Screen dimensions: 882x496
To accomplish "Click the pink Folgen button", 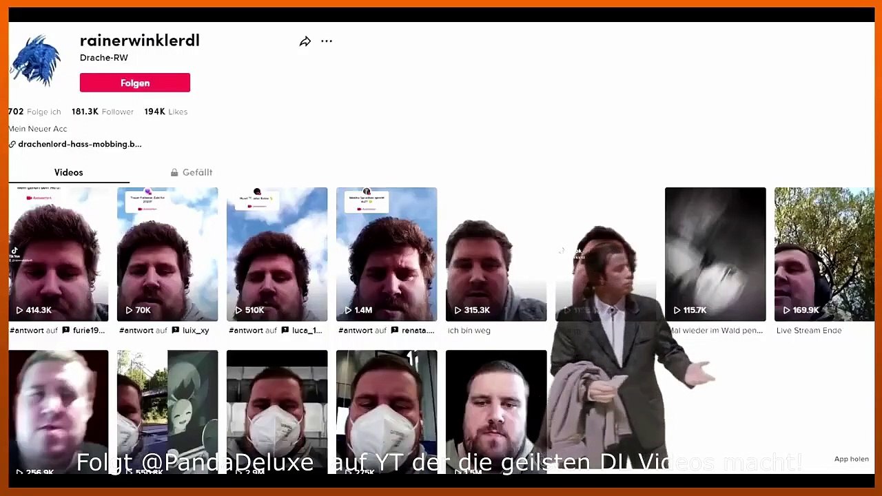I will (135, 83).
